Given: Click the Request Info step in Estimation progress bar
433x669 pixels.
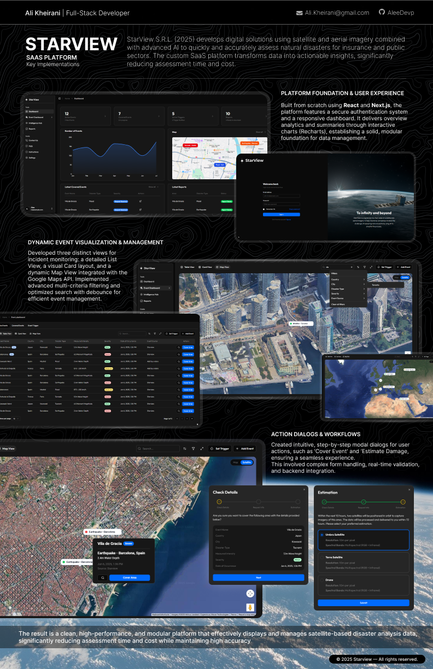Looking at the screenshot, I should click(363, 501).
